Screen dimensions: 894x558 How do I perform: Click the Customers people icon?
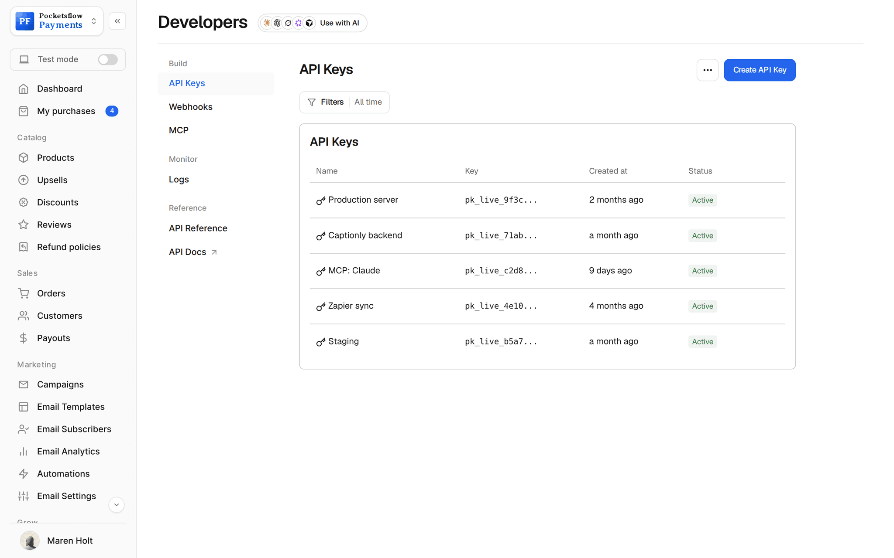pyautogui.click(x=24, y=316)
